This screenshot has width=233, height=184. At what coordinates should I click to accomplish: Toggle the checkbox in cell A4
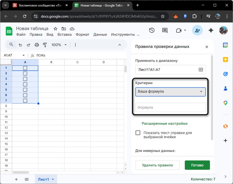point(25,84)
